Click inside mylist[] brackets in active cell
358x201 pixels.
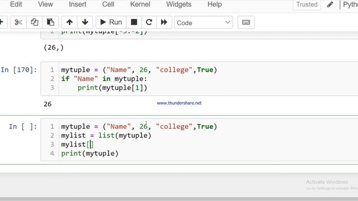click(90, 145)
